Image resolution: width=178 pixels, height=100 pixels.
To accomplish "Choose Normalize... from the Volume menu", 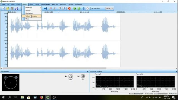I will pos(32,13).
